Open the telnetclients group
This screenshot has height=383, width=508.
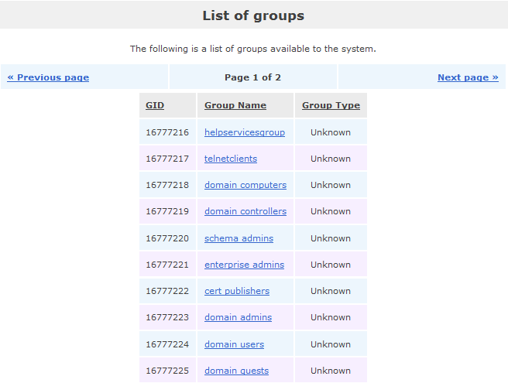[231, 159]
